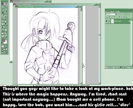This screenshot has height=108, width=133.
Task: Select the Rectangular Marquee tool
Action: [x=3, y=7]
